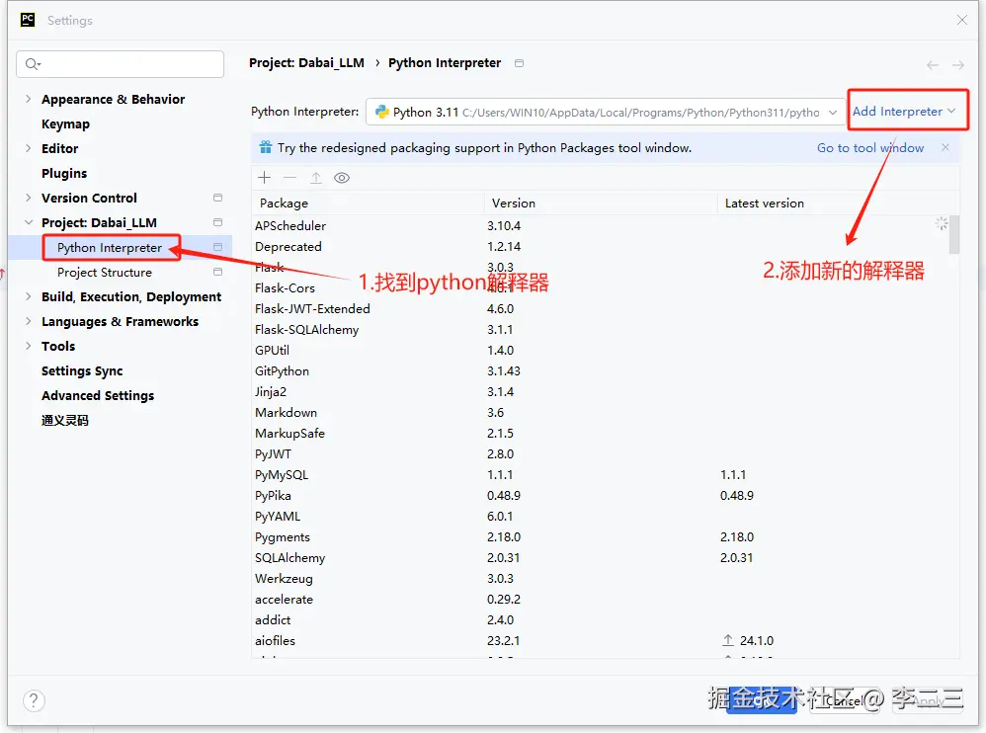Select the accelerate package row

(601, 599)
